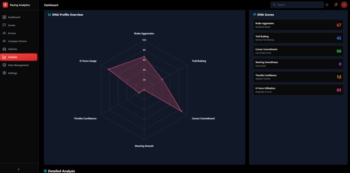
Task: Click the Data Management database icon
Action: (4, 65)
